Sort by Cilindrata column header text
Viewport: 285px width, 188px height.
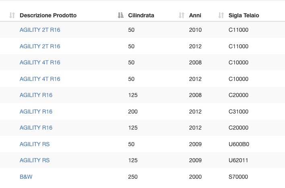tap(141, 15)
